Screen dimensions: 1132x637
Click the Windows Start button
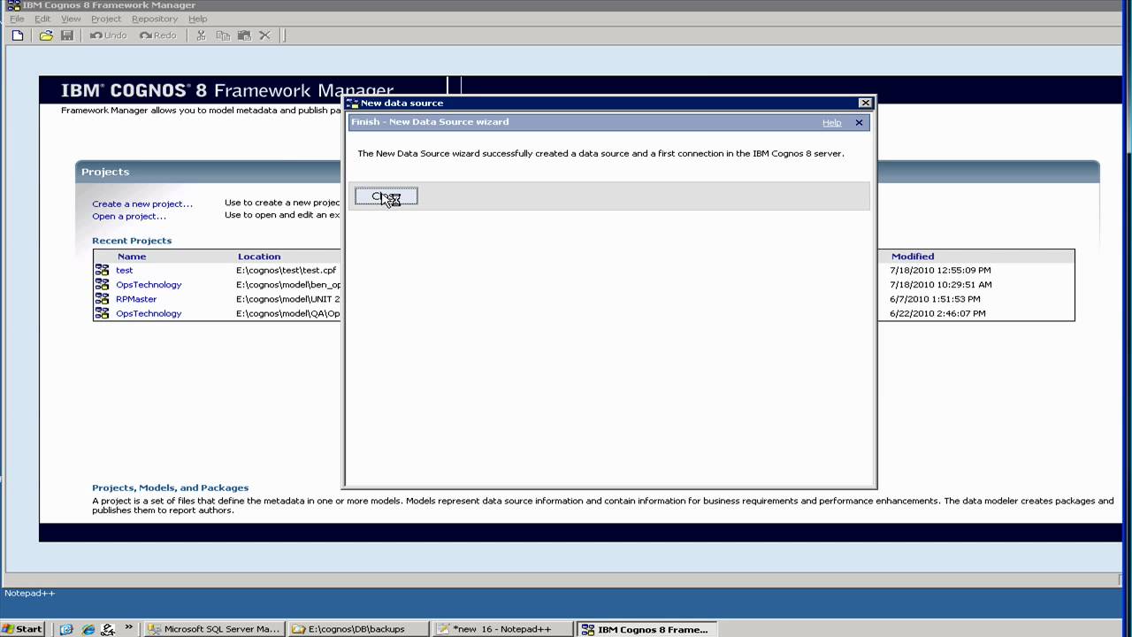tap(23, 629)
